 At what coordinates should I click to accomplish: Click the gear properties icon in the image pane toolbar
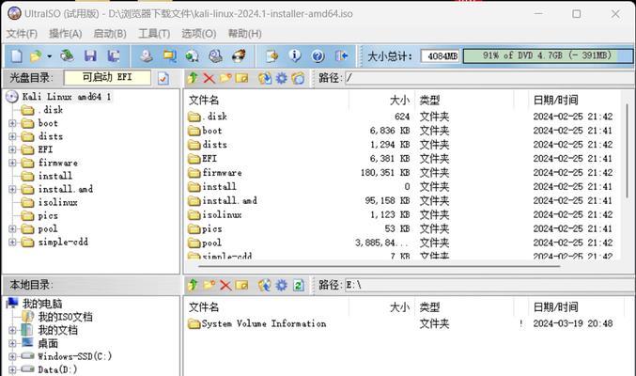282,78
